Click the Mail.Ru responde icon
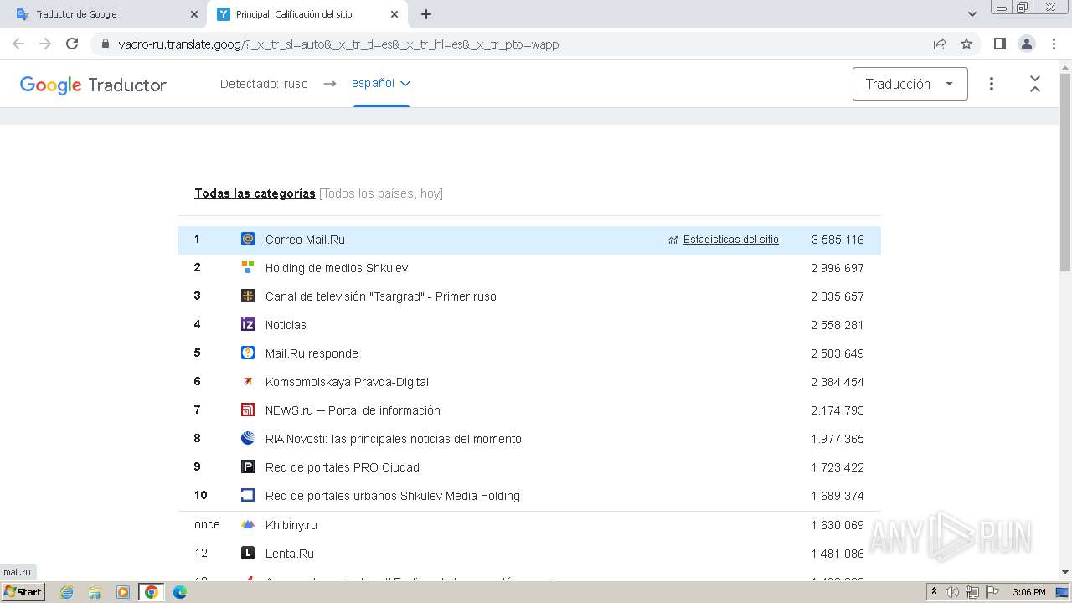Image resolution: width=1072 pixels, height=603 pixels. (x=248, y=353)
